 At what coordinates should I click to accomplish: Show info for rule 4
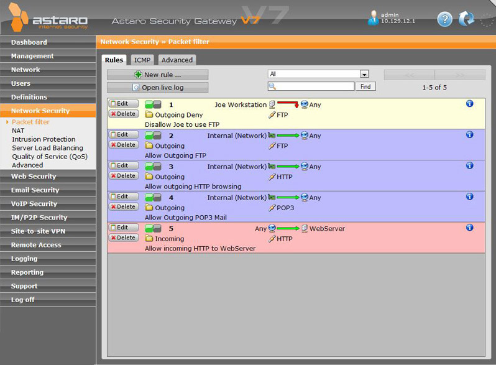tap(470, 196)
